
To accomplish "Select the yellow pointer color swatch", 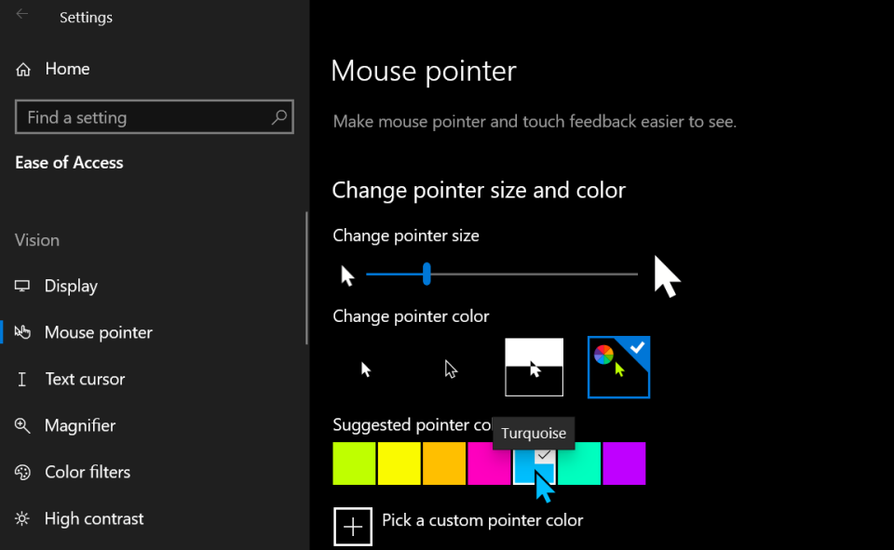I will [399, 463].
